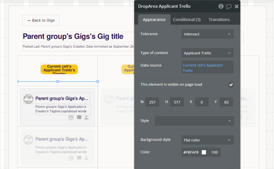Screen dimensions: 274x169
Task: Open the Style dropdown
Action: (x=194, y=121)
